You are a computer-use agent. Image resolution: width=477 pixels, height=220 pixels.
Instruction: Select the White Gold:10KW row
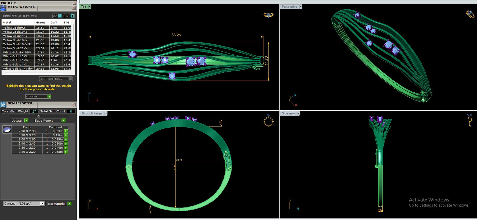[x=36, y=60]
